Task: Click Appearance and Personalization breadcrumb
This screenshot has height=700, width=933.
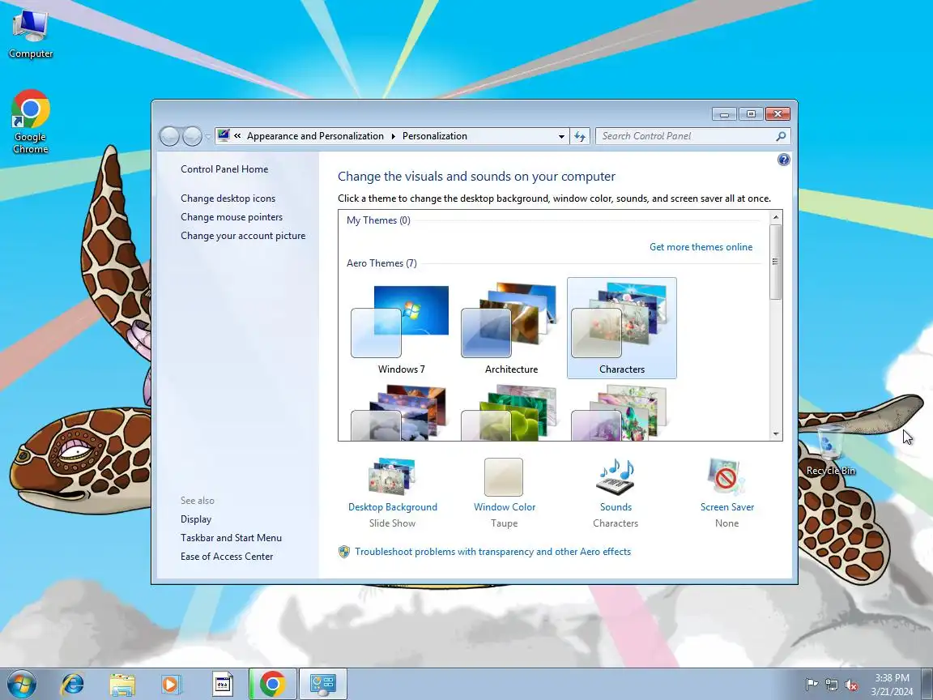Action: (315, 136)
